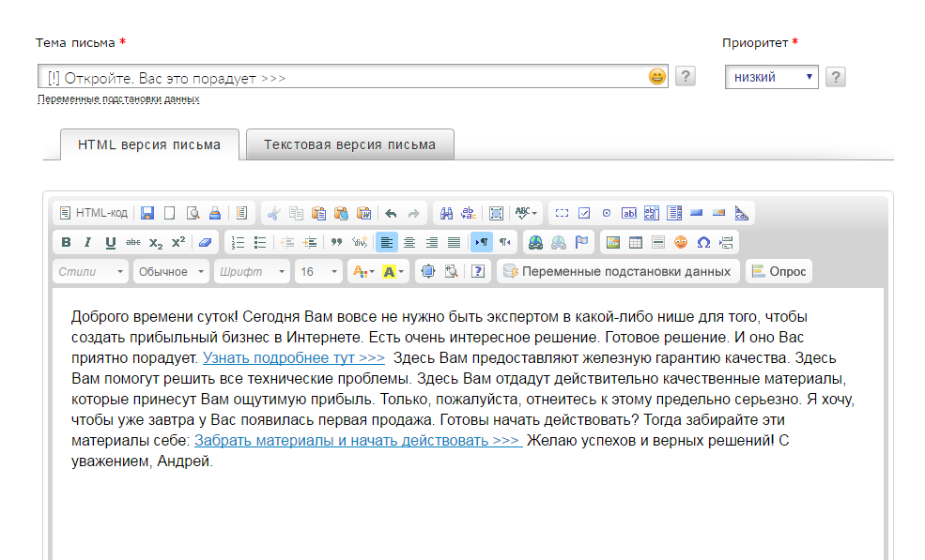Toggle Subscript formatting
The image size is (925, 560).
pyautogui.click(x=156, y=242)
